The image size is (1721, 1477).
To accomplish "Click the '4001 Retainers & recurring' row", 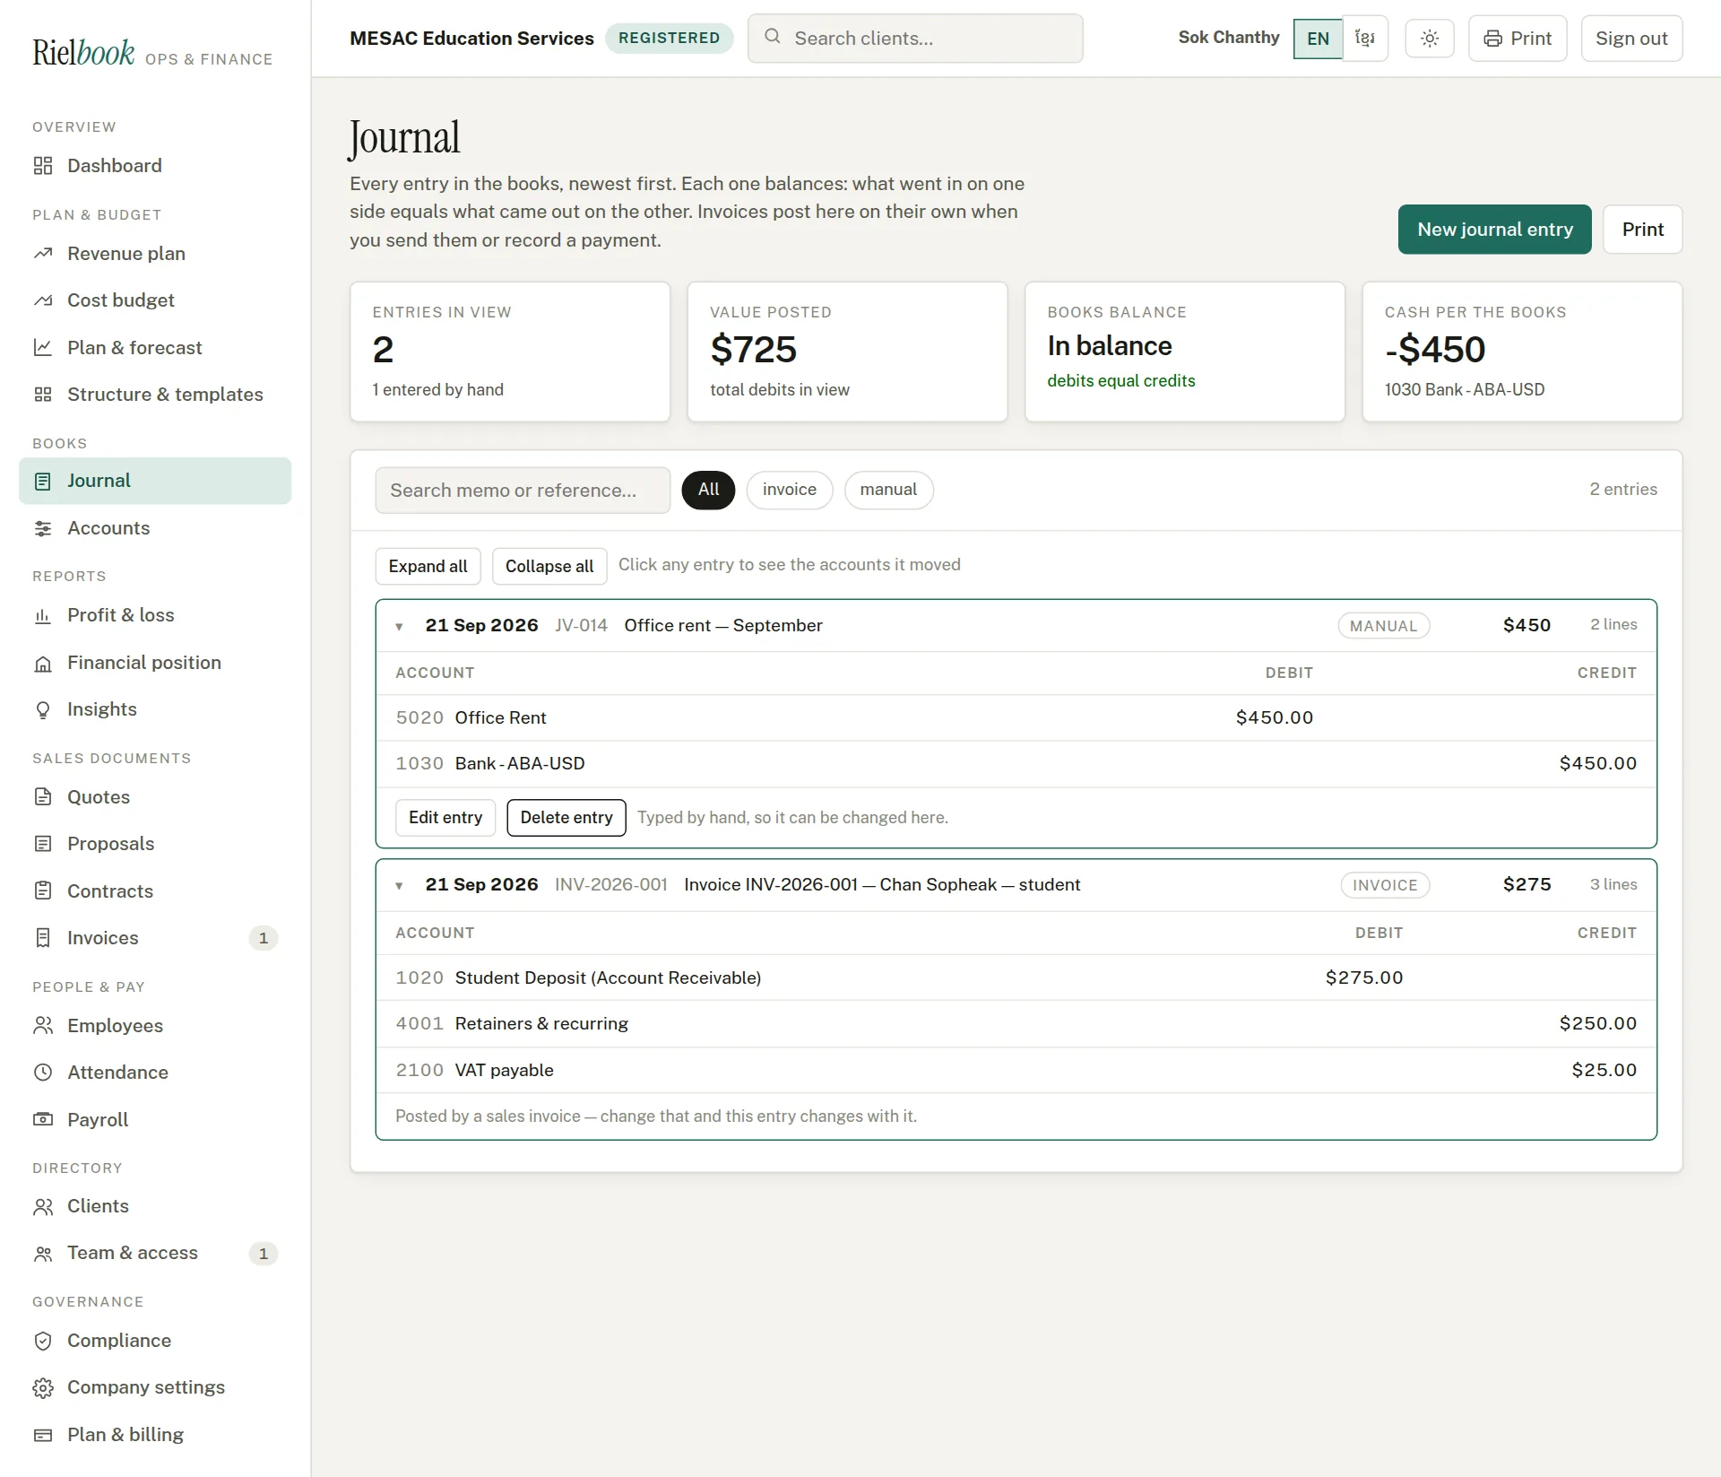I will [1016, 1024].
